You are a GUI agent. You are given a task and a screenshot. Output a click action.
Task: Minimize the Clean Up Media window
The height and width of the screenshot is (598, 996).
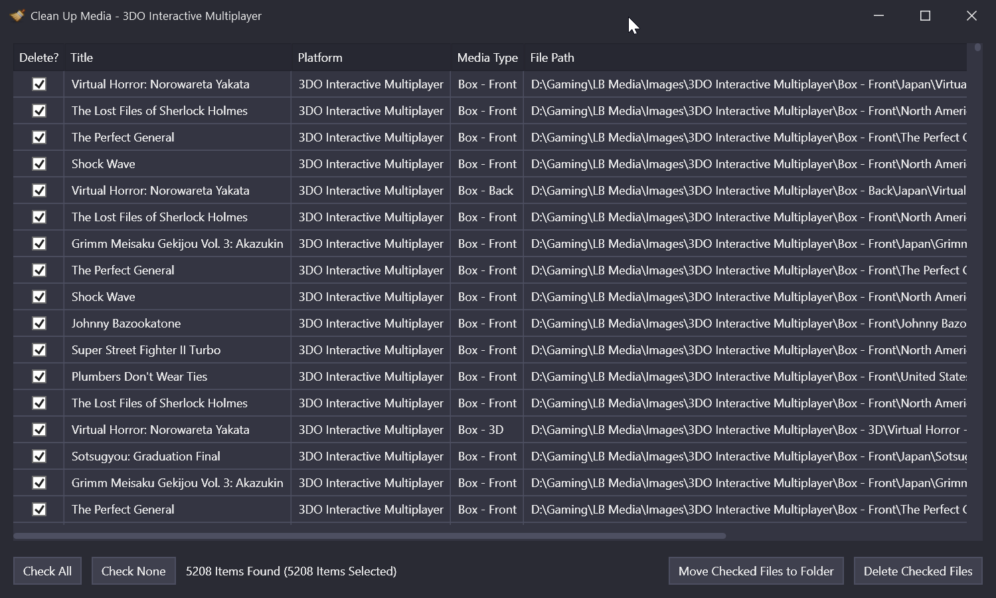click(878, 15)
